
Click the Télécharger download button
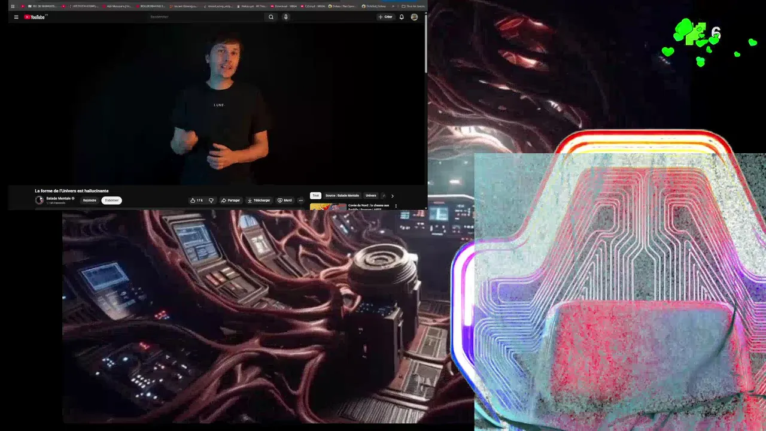coord(259,201)
